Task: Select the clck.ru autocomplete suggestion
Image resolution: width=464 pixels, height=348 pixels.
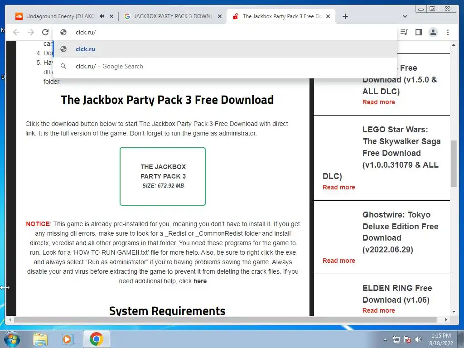Action: [225, 49]
